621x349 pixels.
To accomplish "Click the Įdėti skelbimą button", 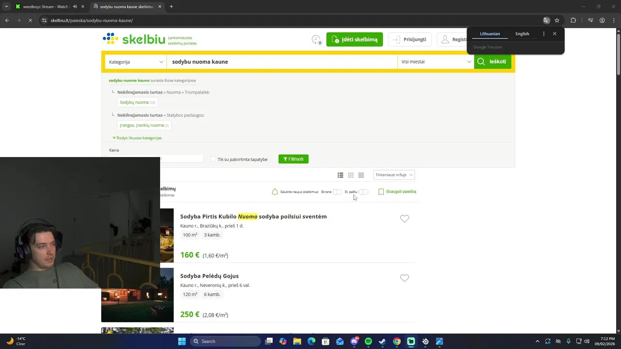I will click(x=355, y=40).
